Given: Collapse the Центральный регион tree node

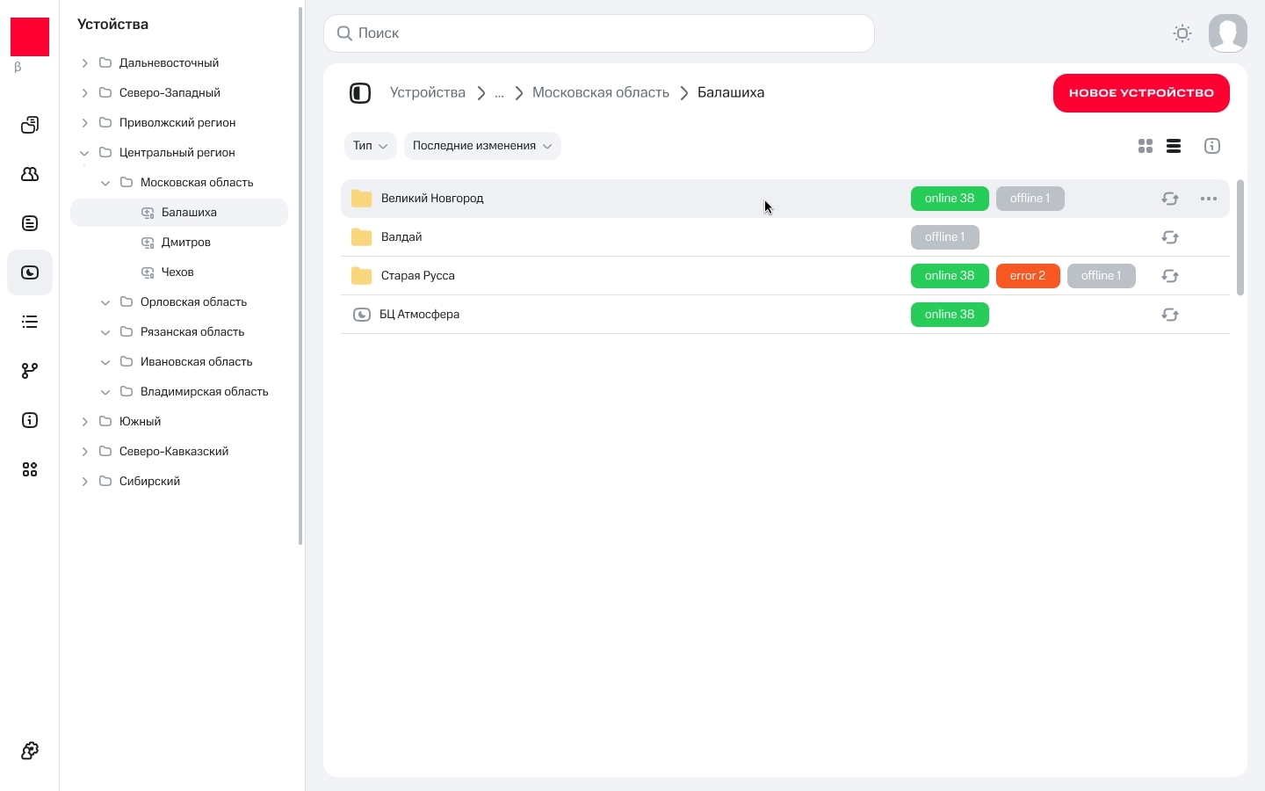Looking at the screenshot, I should point(84,153).
